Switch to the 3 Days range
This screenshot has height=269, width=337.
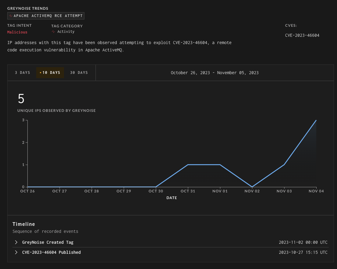tap(23, 73)
